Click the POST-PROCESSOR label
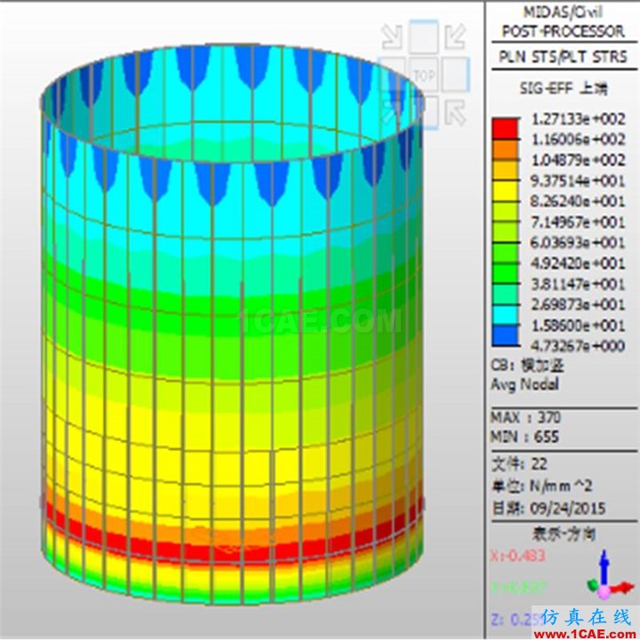640x641 pixels. [x=564, y=31]
